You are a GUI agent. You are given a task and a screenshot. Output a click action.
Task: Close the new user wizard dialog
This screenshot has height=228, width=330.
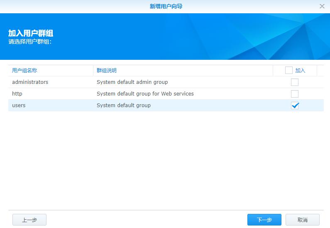point(322,6)
